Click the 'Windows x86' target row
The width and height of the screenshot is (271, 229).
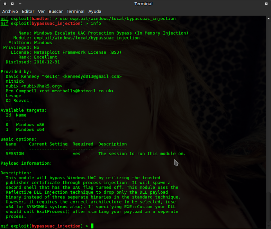pos(25,125)
